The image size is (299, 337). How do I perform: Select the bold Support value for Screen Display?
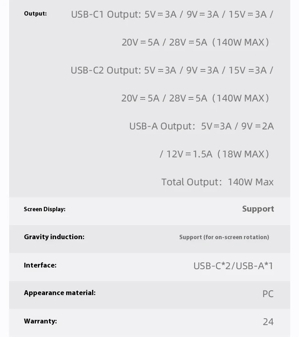coord(258,209)
